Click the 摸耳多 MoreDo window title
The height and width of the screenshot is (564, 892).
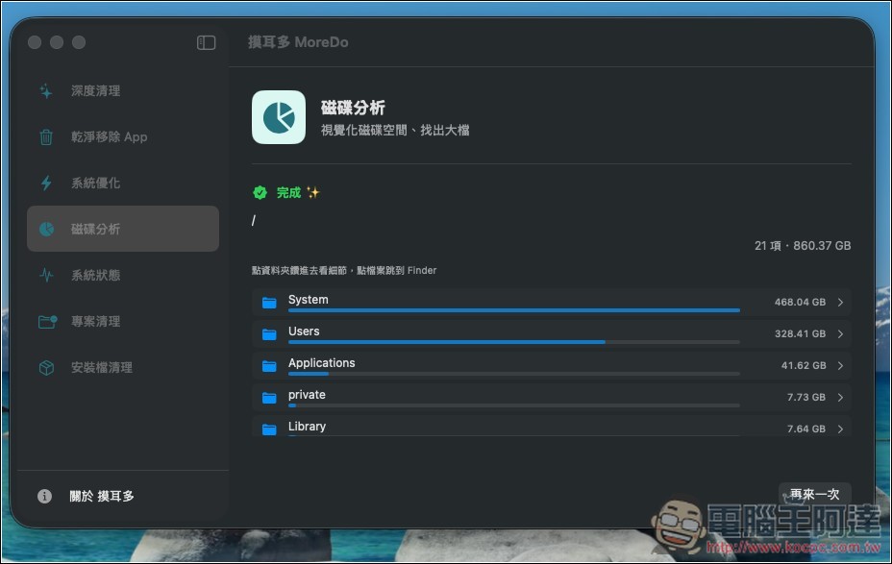coord(298,42)
